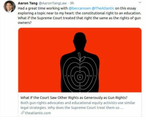The image size is (145, 117).
Task: Click the 9h tweet timestamp
Action: (72, 3)
